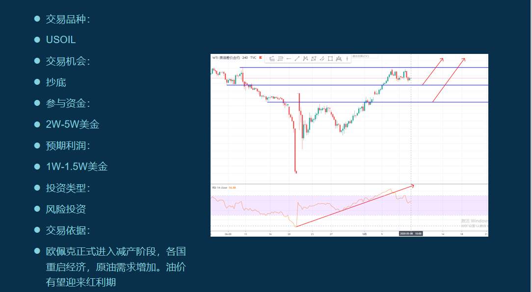Click the 1W-1.5W美金 bullet text

pyautogui.click(x=77, y=167)
